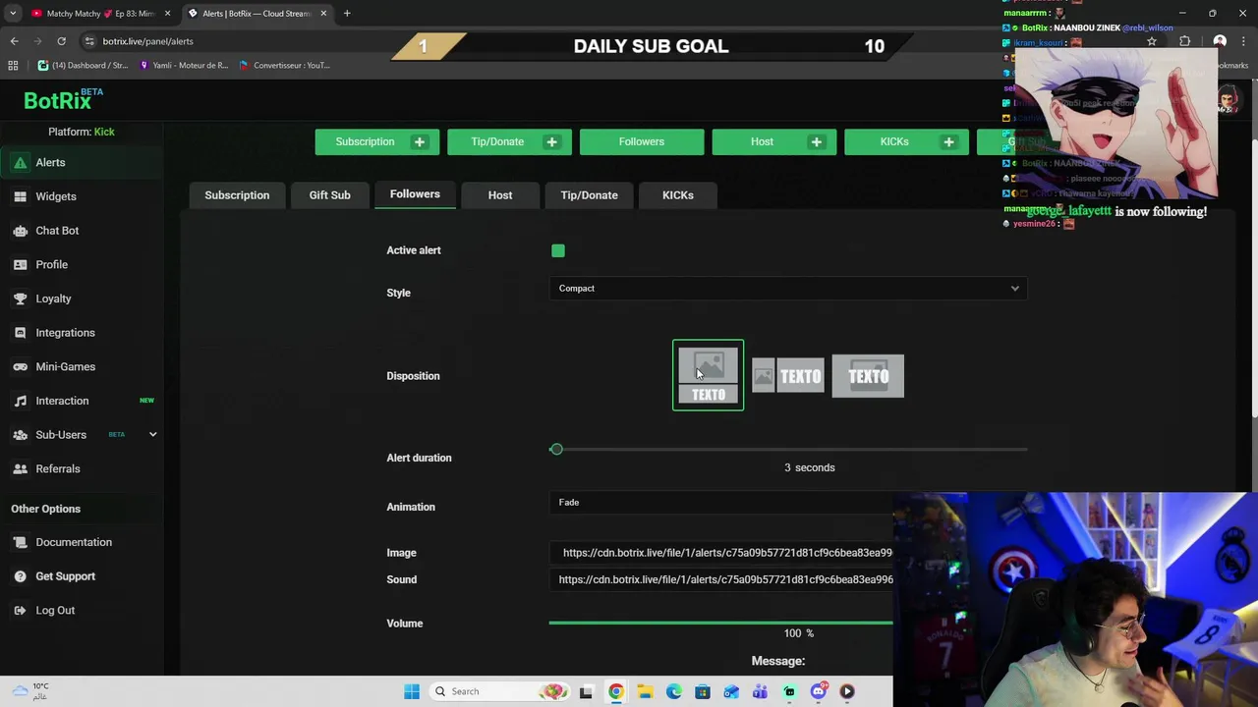Open Microsoft Teams from taskbar

point(760,691)
